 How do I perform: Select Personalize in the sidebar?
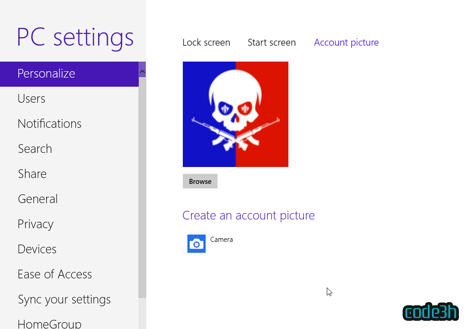coord(69,74)
